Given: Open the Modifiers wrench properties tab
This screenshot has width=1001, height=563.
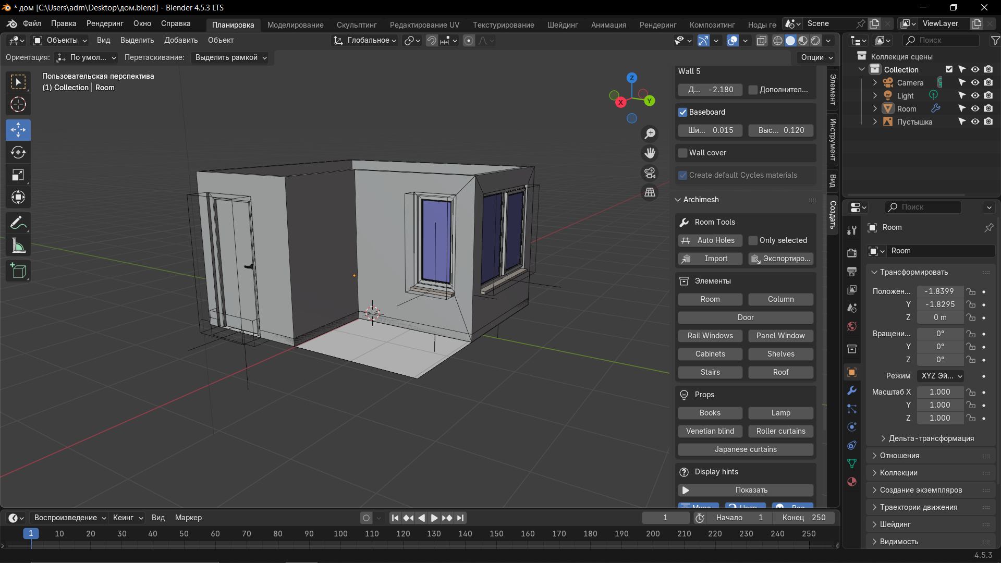Looking at the screenshot, I should coord(852,390).
